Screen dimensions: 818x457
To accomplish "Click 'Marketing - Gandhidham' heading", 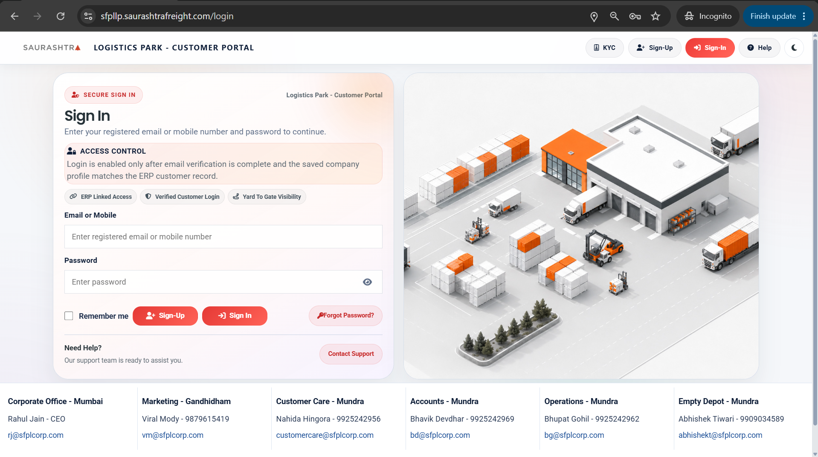I will (186, 402).
